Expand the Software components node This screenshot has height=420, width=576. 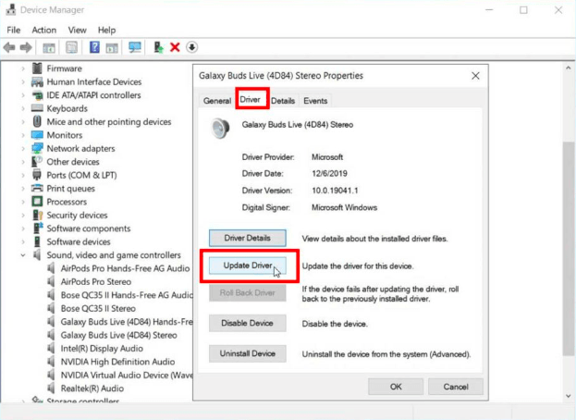(23, 229)
